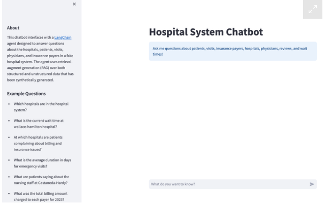Click the fullscreen expand arrows icon
Viewport: 329px width, 204px height.
click(313, 9)
